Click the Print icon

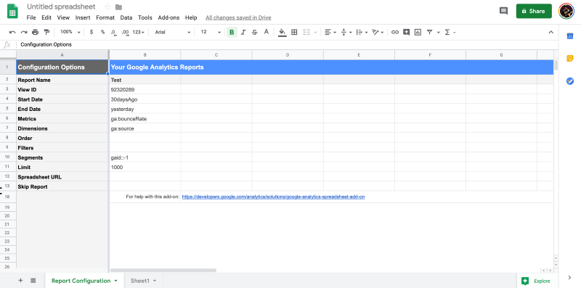(x=35, y=32)
